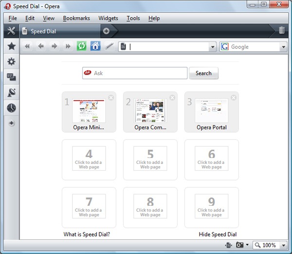Click the Rewind navigation button

click(27, 46)
